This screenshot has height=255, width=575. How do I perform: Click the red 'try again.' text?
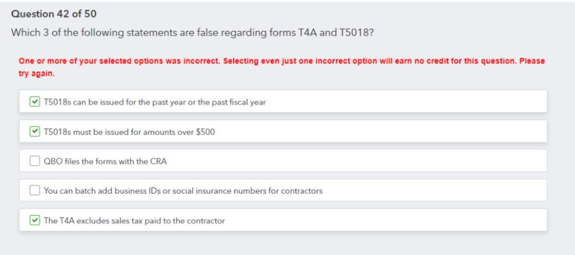(37, 73)
